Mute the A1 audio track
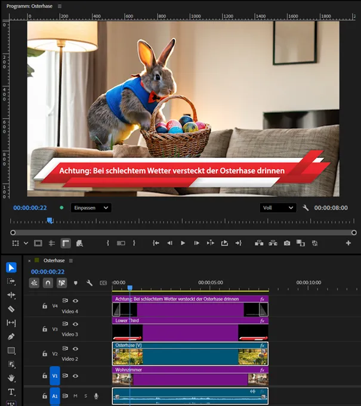The image size is (361, 406). click(76, 396)
